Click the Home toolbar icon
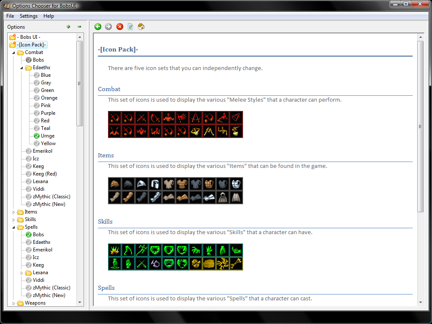This screenshot has width=432, height=324. coord(141,27)
